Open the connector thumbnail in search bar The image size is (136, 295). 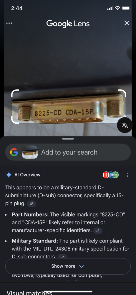pyautogui.click(x=30, y=152)
